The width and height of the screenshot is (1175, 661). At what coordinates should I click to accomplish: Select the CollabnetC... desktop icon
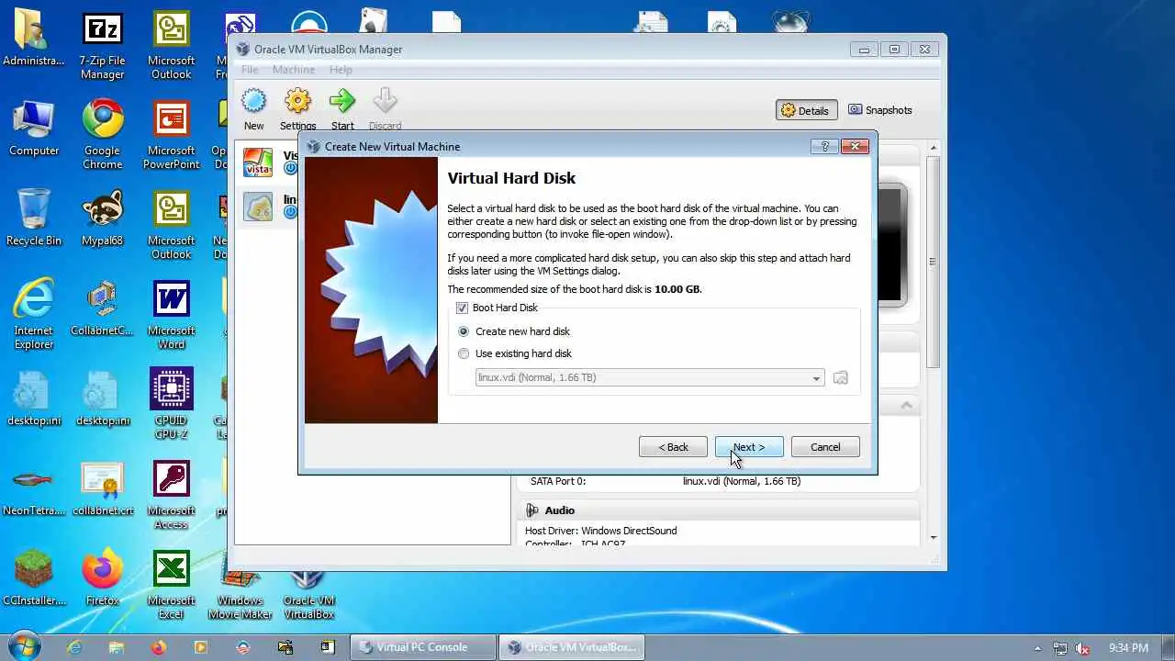pos(102,308)
